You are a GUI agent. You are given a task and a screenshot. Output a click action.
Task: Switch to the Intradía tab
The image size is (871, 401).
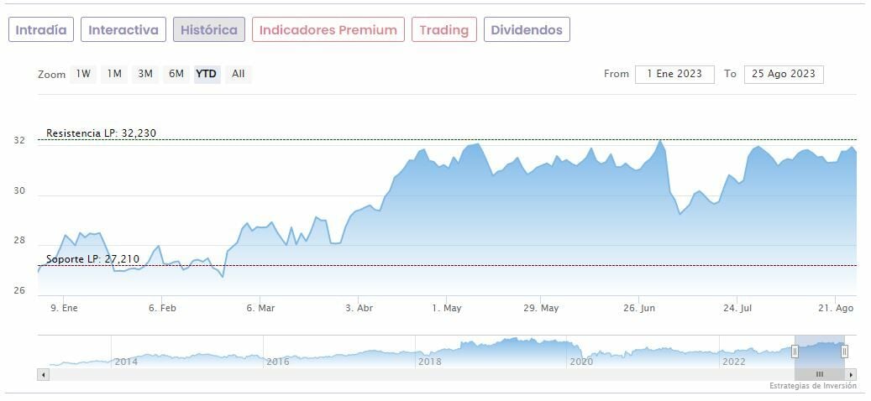(x=41, y=30)
